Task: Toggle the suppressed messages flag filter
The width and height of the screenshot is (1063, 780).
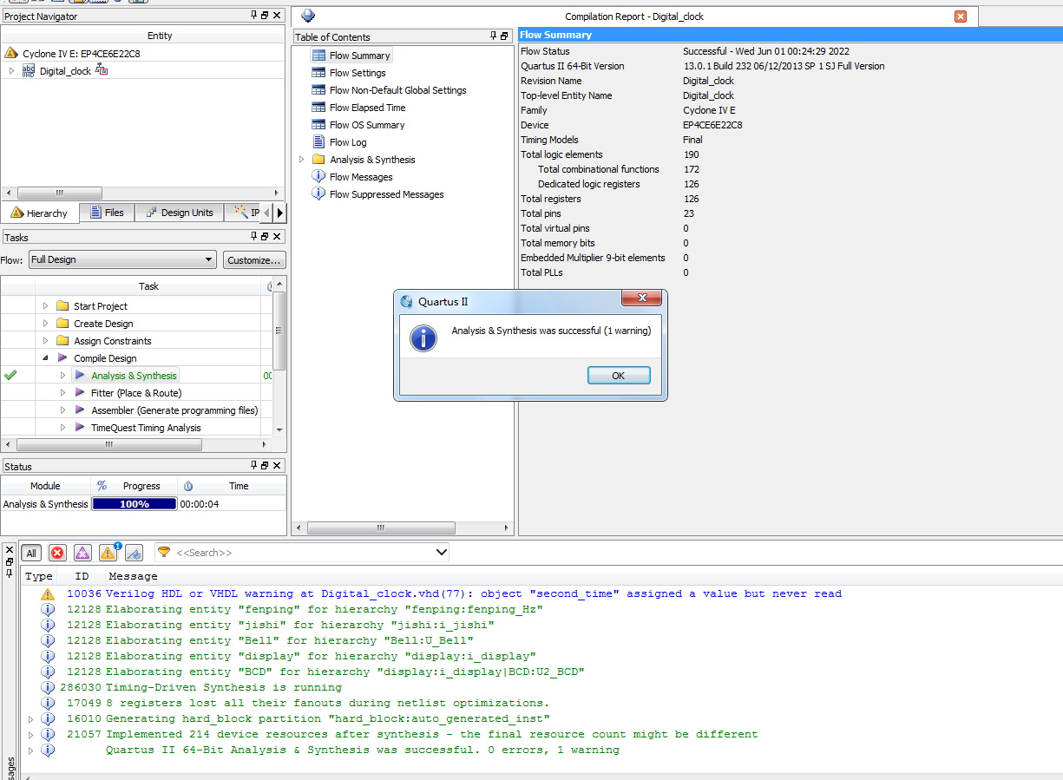Action: click(x=134, y=553)
